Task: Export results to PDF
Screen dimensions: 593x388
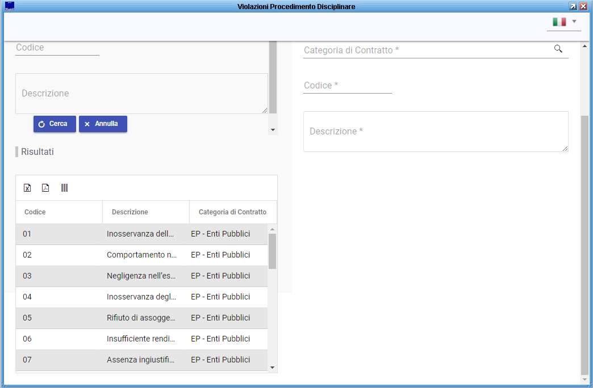Action: (45, 188)
